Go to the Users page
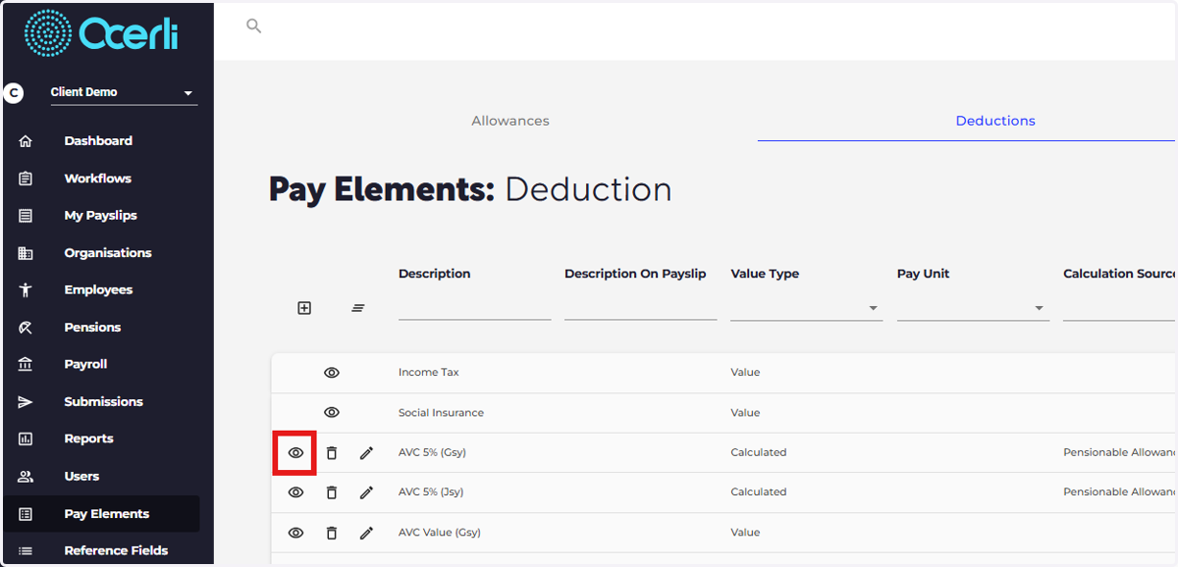1178x567 pixels. 81,477
